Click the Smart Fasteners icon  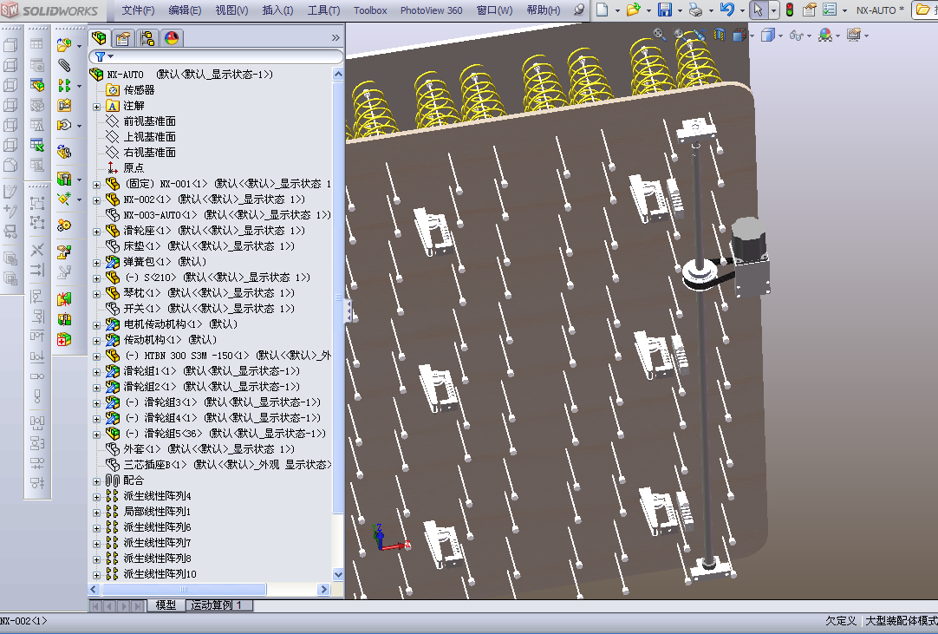64,105
